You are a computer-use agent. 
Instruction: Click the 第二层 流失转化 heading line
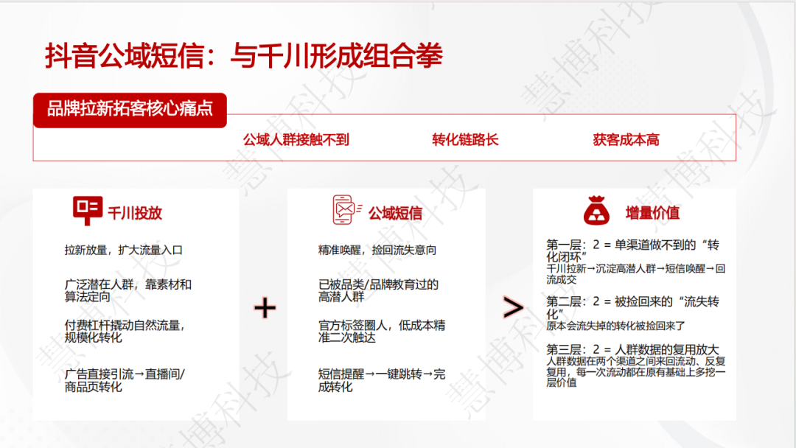tap(632, 307)
